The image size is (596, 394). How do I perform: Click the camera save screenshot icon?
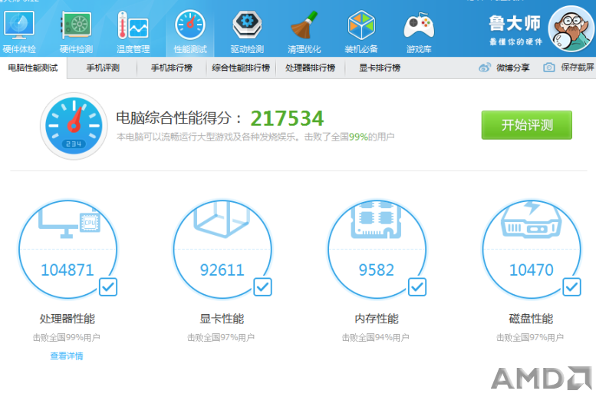coord(549,68)
